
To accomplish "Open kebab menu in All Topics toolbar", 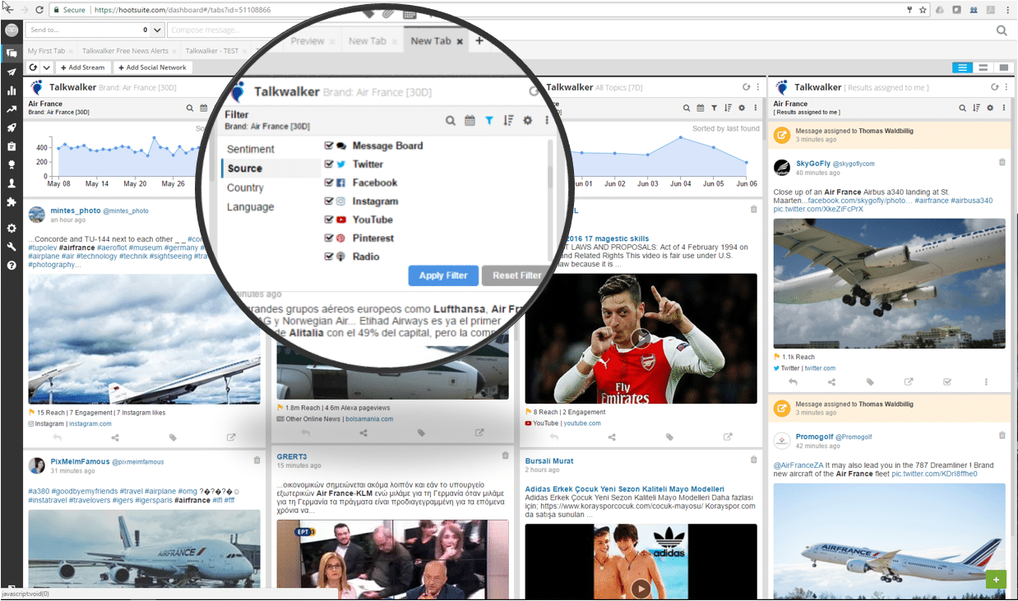I will (x=755, y=108).
